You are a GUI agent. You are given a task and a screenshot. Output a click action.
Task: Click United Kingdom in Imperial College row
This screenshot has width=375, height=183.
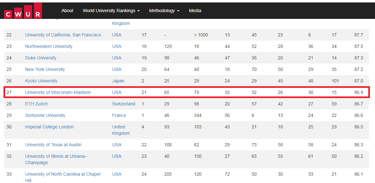(121, 130)
